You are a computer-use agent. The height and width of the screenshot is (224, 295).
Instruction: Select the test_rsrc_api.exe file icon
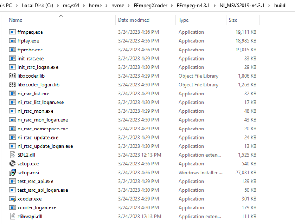13,181
